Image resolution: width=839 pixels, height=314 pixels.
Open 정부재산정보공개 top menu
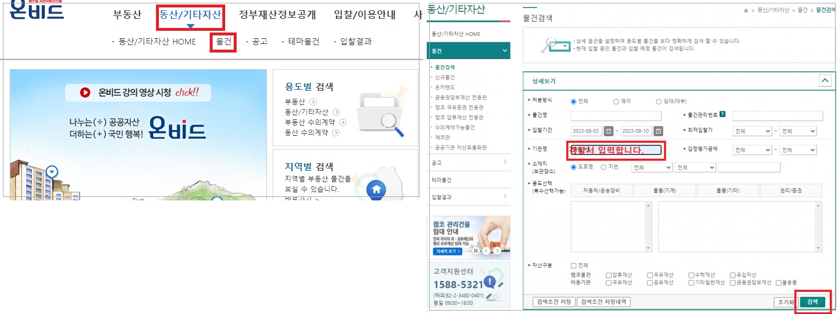(277, 15)
